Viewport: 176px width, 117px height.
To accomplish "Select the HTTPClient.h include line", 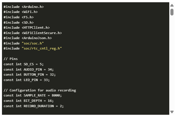I will click(x=27, y=28).
